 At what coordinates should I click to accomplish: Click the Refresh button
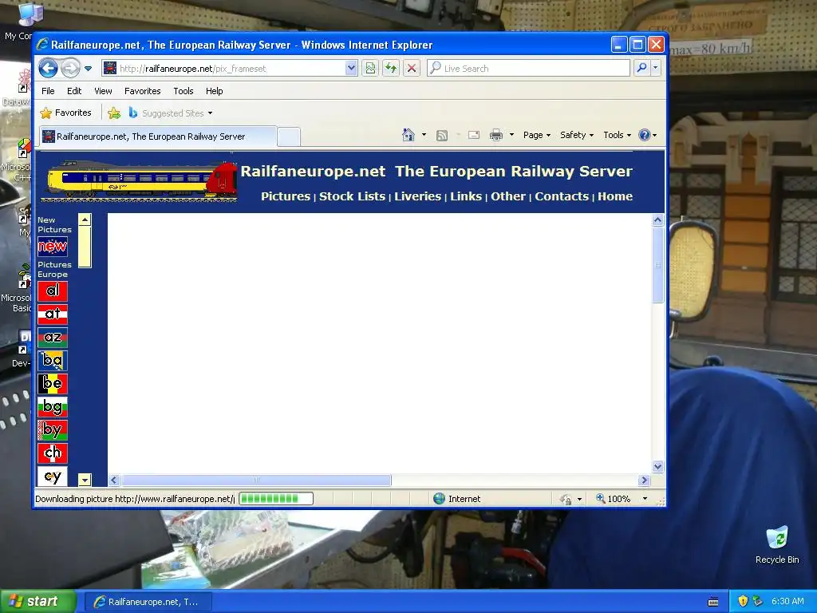pos(391,69)
